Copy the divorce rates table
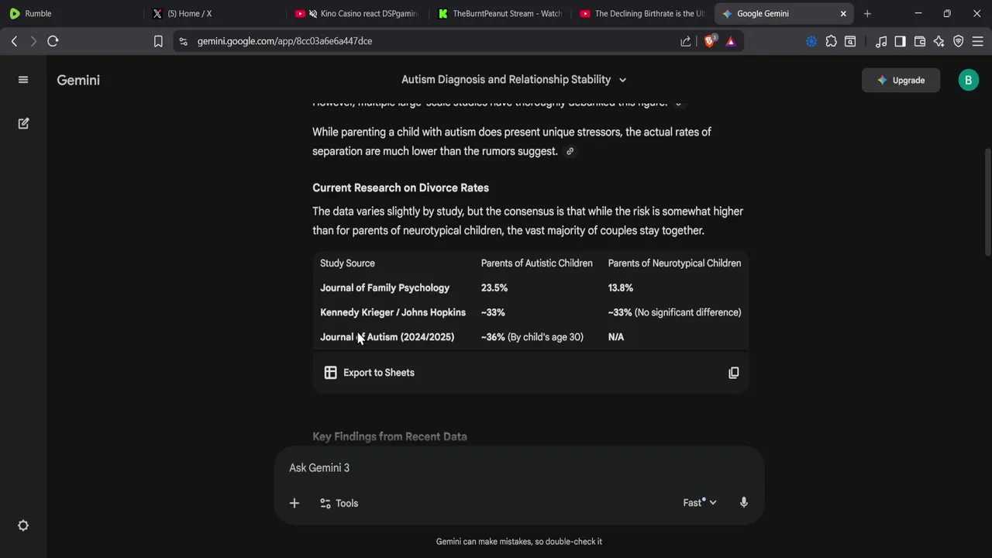This screenshot has height=558, width=992. tap(733, 373)
